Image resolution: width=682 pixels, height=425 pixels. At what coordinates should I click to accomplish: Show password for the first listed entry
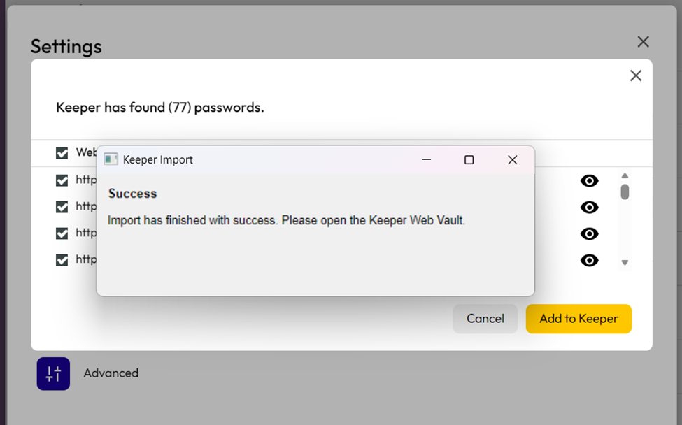[x=590, y=181]
